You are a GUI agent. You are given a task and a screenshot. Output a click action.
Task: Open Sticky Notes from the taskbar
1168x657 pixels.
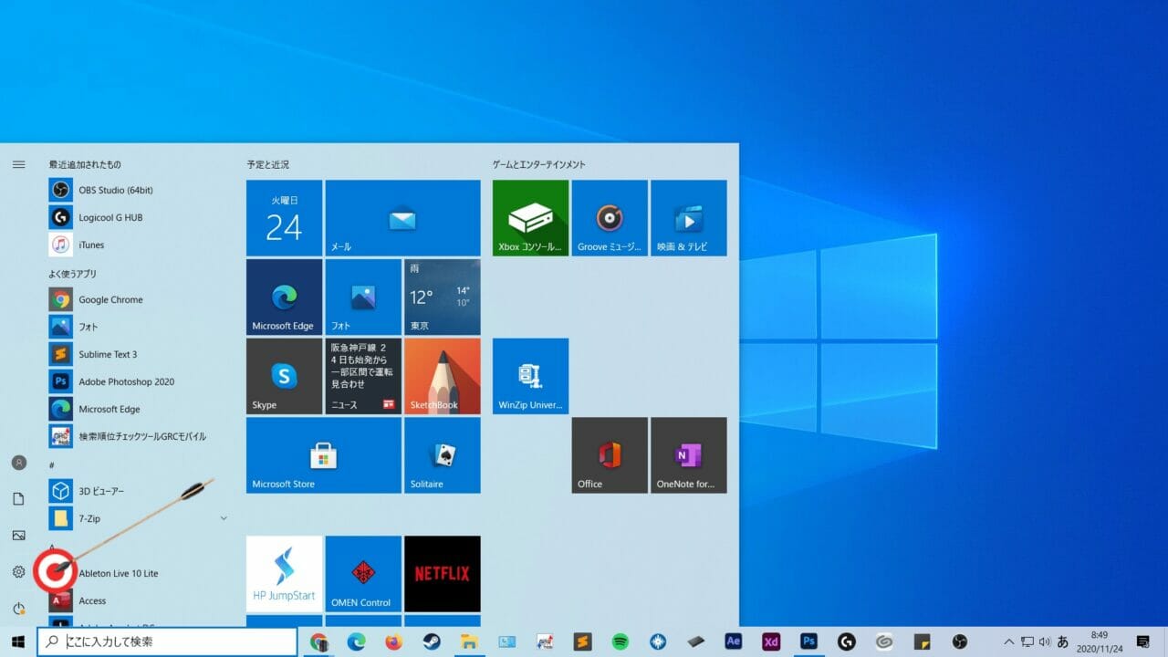click(922, 641)
